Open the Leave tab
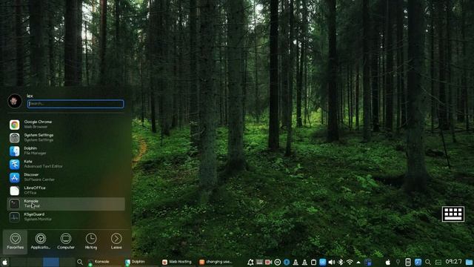474x267 pixels. [x=116, y=241]
